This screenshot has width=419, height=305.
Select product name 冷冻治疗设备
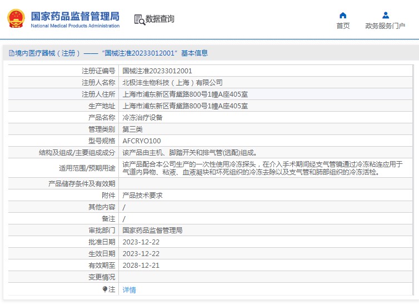142,118
